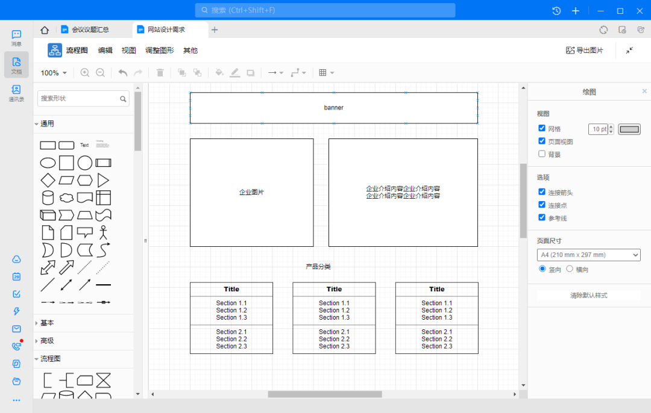Open the A4 page size dropdown
Screen dimensions: 651x413
point(588,255)
